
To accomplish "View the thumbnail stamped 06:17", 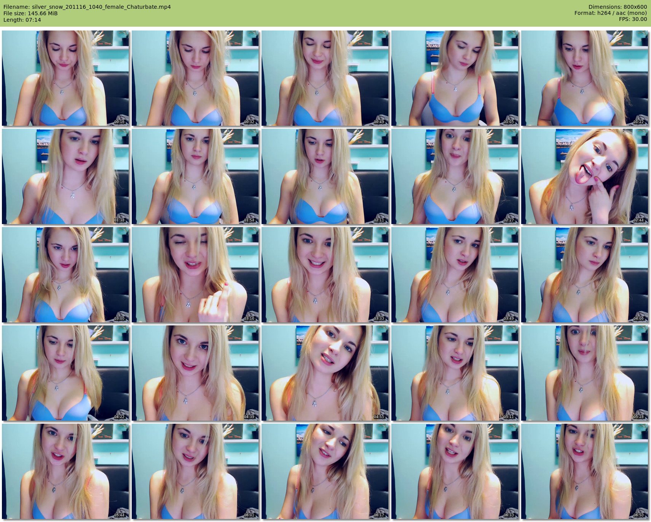I will click(x=325, y=471).
